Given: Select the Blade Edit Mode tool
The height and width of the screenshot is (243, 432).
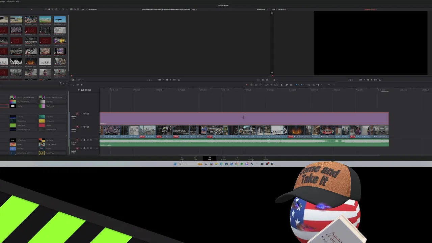Looking at the screenshot, I should [261, 85].
